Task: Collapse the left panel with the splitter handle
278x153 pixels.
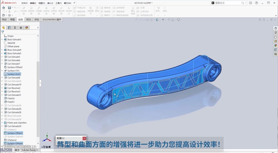Action: coord(40,83)
